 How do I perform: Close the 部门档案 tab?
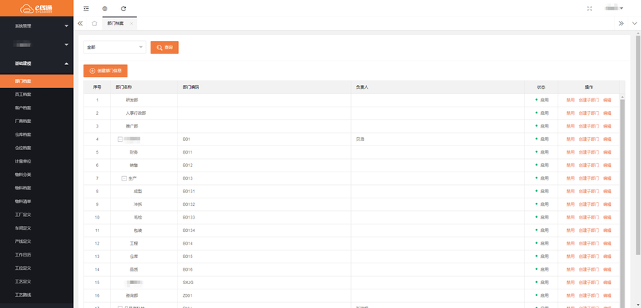tap(131, 24)
